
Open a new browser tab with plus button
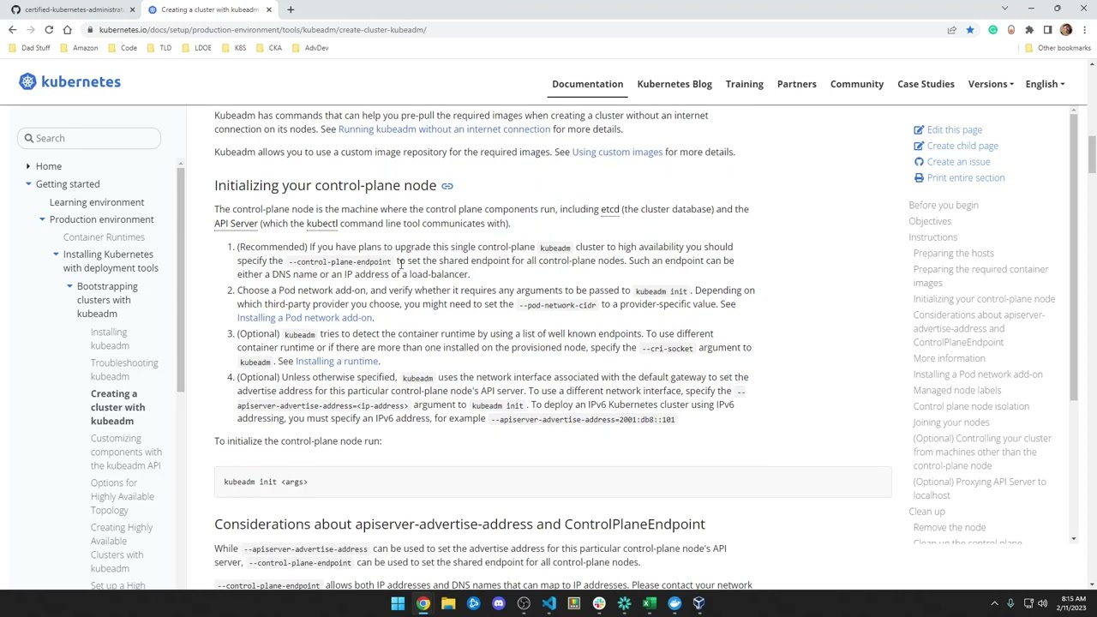tap(291, 9)
